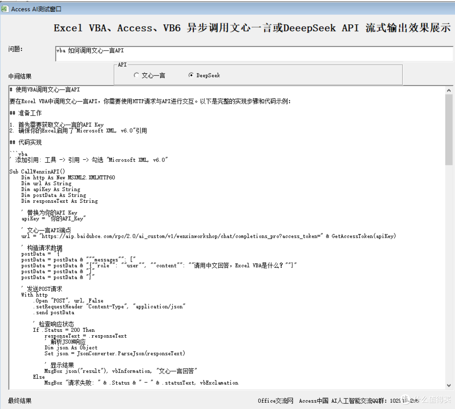Click the line 'Dim json As Object'
The height and width of the screenshot is (409, 455).
pyautogui.click(x=71, y=348)
